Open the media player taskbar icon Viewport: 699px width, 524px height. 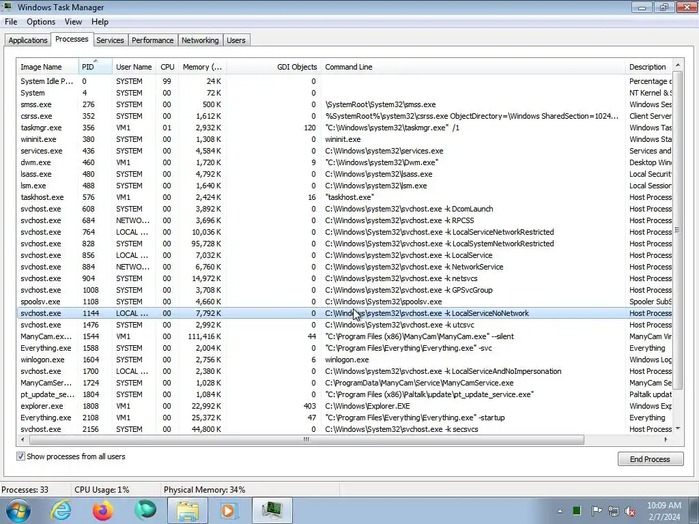[x=229, y=510]
